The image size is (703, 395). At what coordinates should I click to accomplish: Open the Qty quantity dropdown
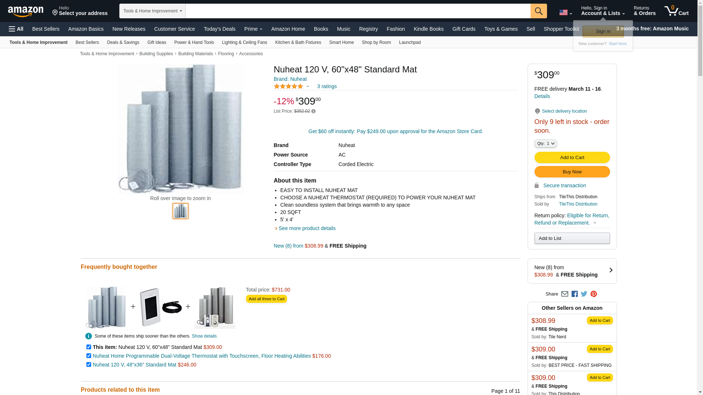pyautogui.click(x=546, y=143)
